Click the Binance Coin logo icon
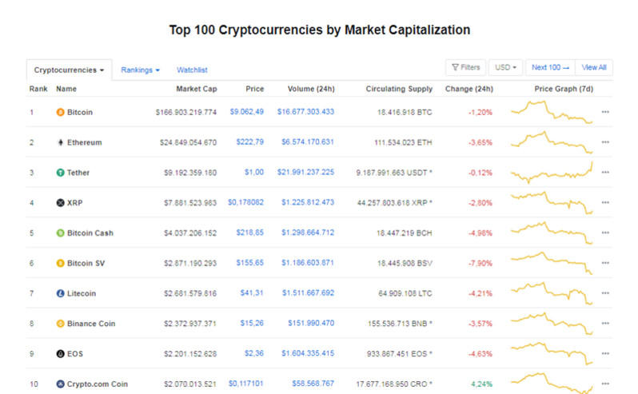The image size is (638, 394). (60, 324)
